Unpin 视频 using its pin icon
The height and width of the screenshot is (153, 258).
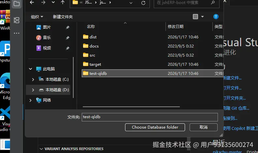click(67, 48)
